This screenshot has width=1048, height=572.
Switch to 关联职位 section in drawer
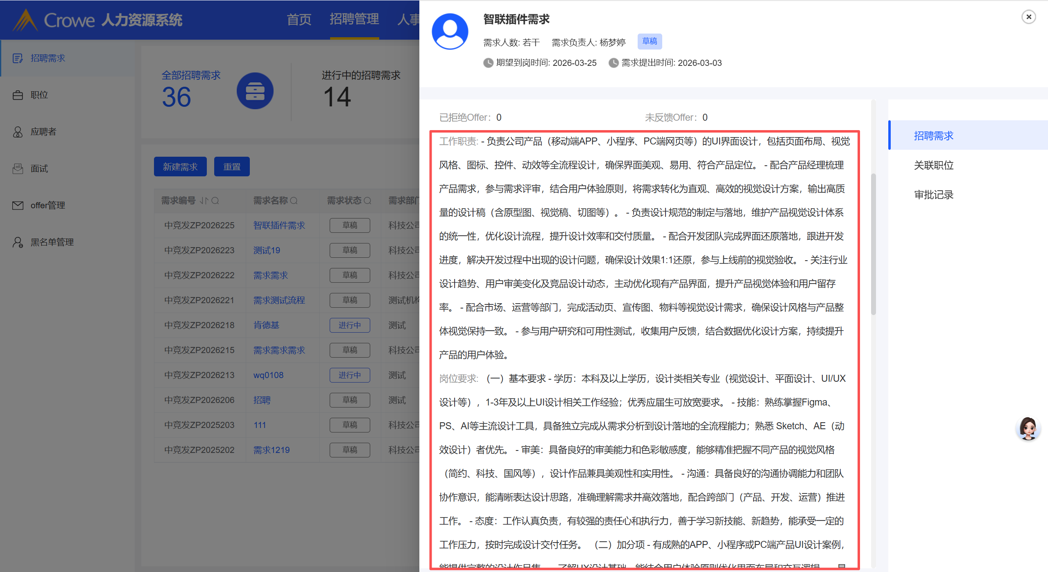933,165
